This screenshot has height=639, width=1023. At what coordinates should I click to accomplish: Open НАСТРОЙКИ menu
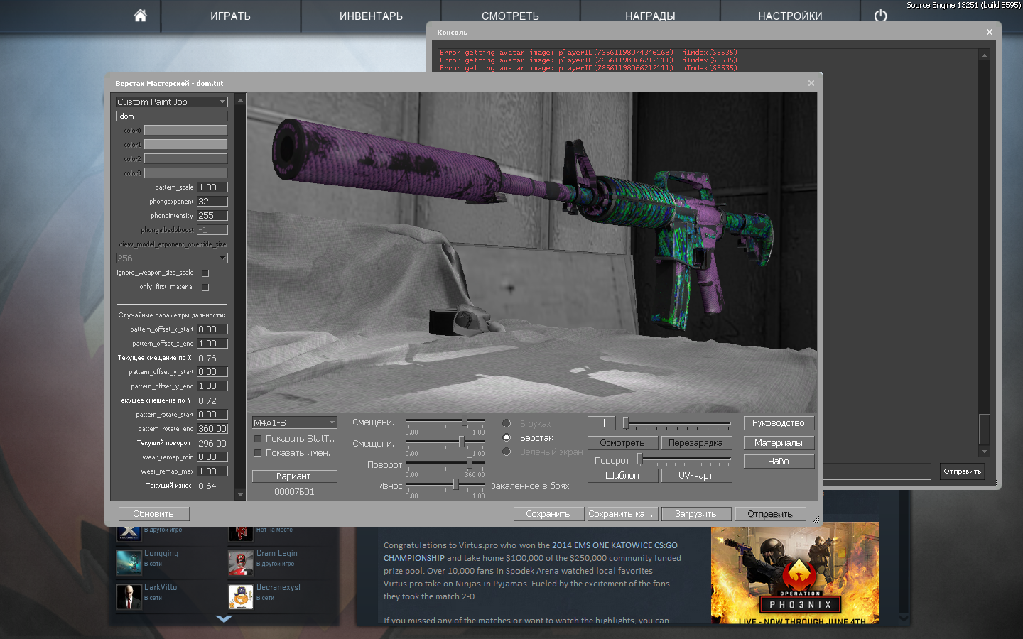click(790, 16)
